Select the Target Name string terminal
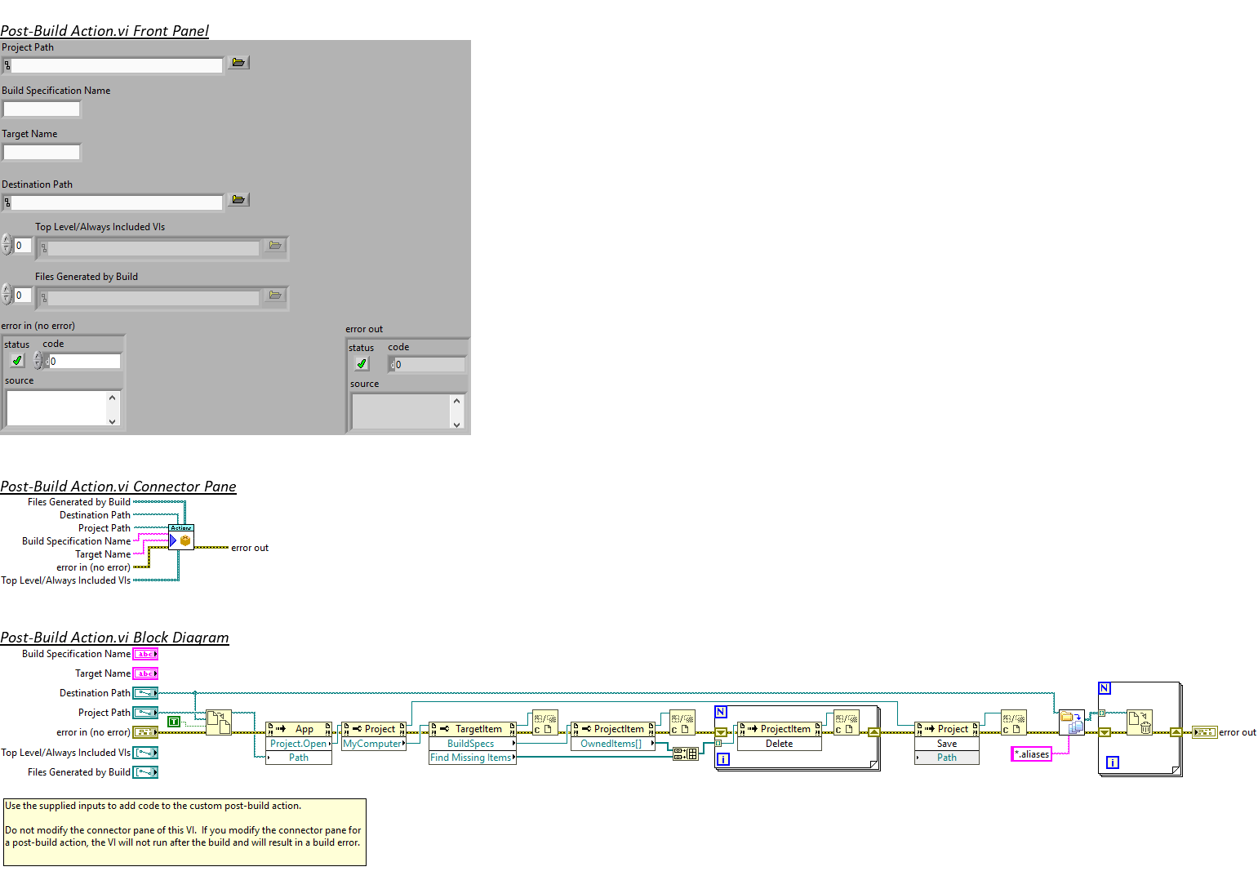The height and width of the screenshot is (889, 1258). [x=145, y=673]
